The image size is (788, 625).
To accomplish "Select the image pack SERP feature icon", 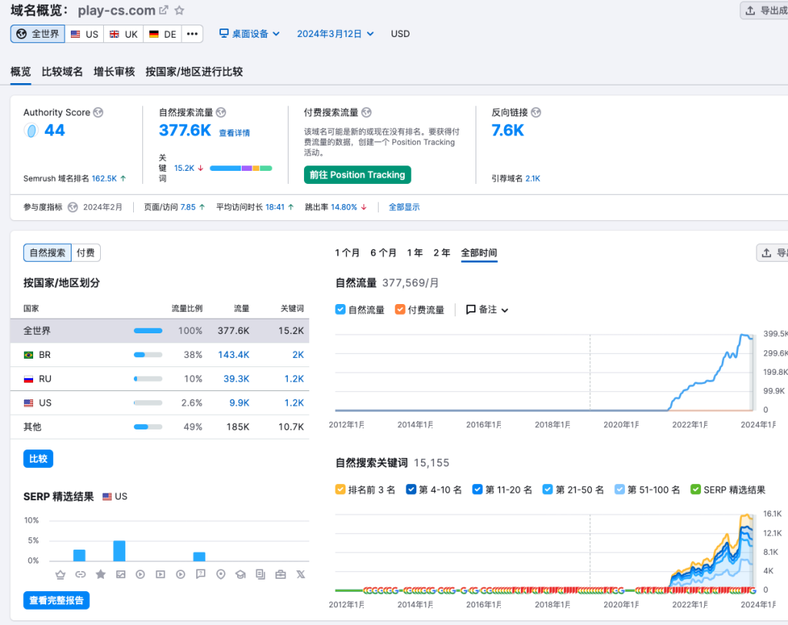I will coord(121,574).
